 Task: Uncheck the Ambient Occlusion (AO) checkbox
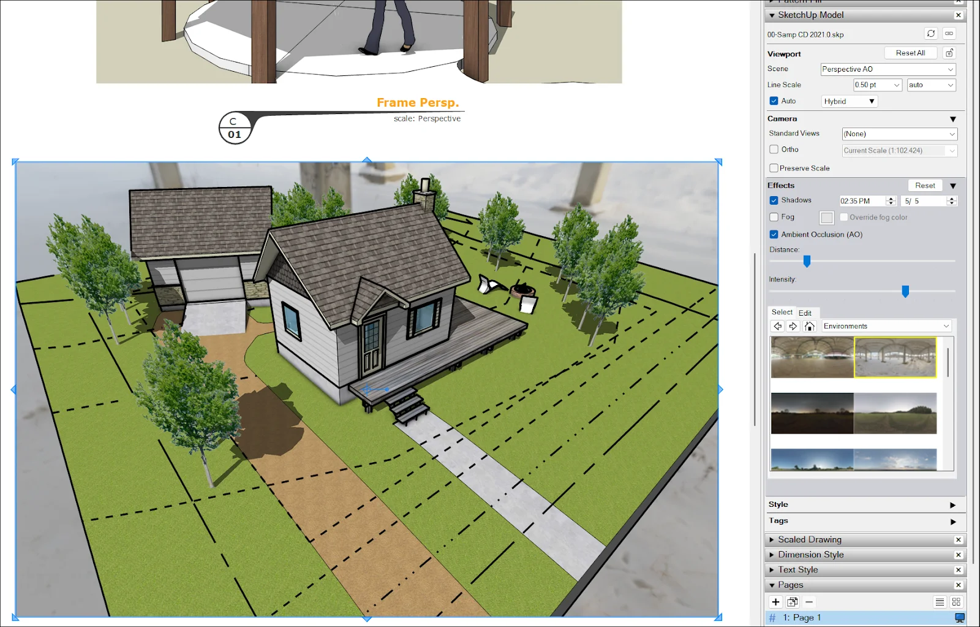coord(774,234)
